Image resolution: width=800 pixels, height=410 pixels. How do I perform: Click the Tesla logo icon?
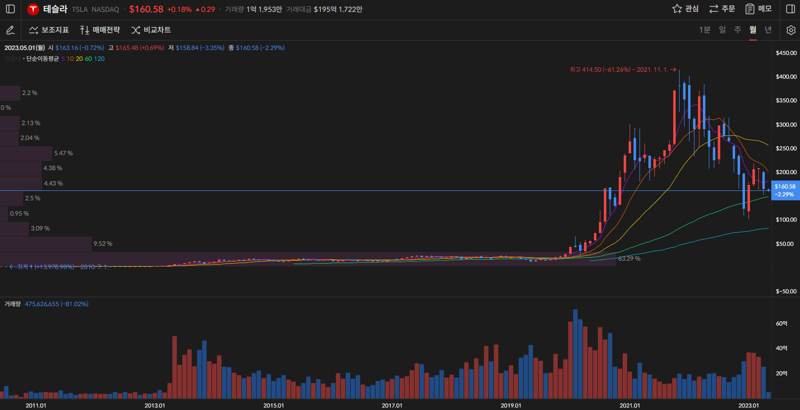33,9
